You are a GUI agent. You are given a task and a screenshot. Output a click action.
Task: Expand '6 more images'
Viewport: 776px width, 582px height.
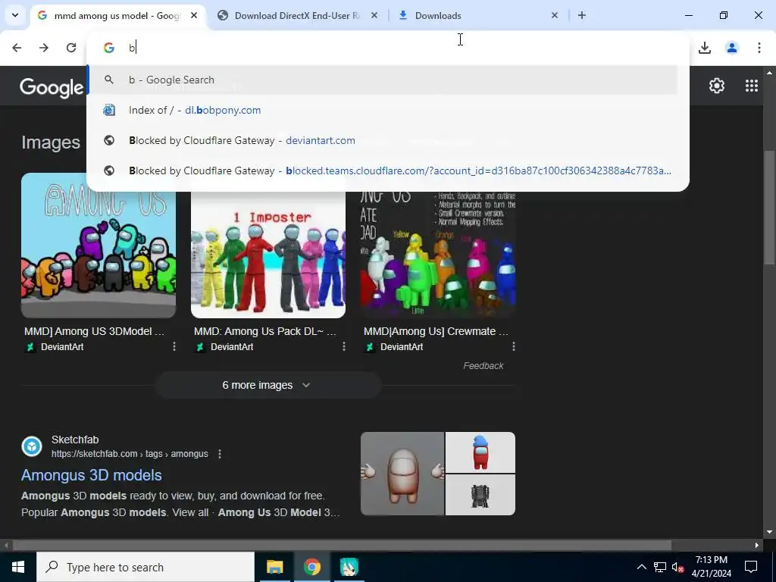pos(268,385)
